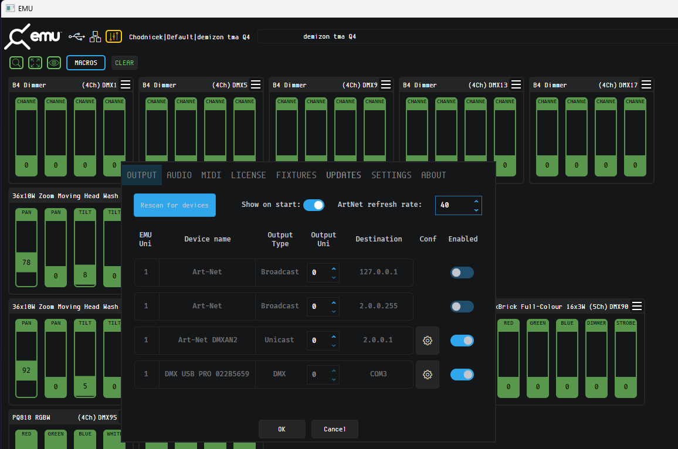This screenshot has height=449, width=678.
Task: Click the green eye view icon
Action: pos(54,63)
